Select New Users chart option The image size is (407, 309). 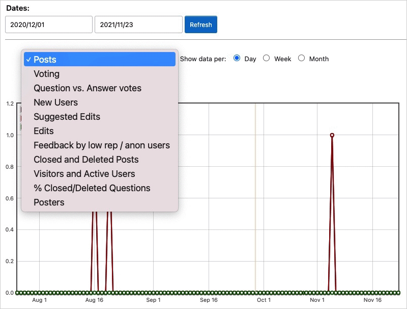pos(56,102)
